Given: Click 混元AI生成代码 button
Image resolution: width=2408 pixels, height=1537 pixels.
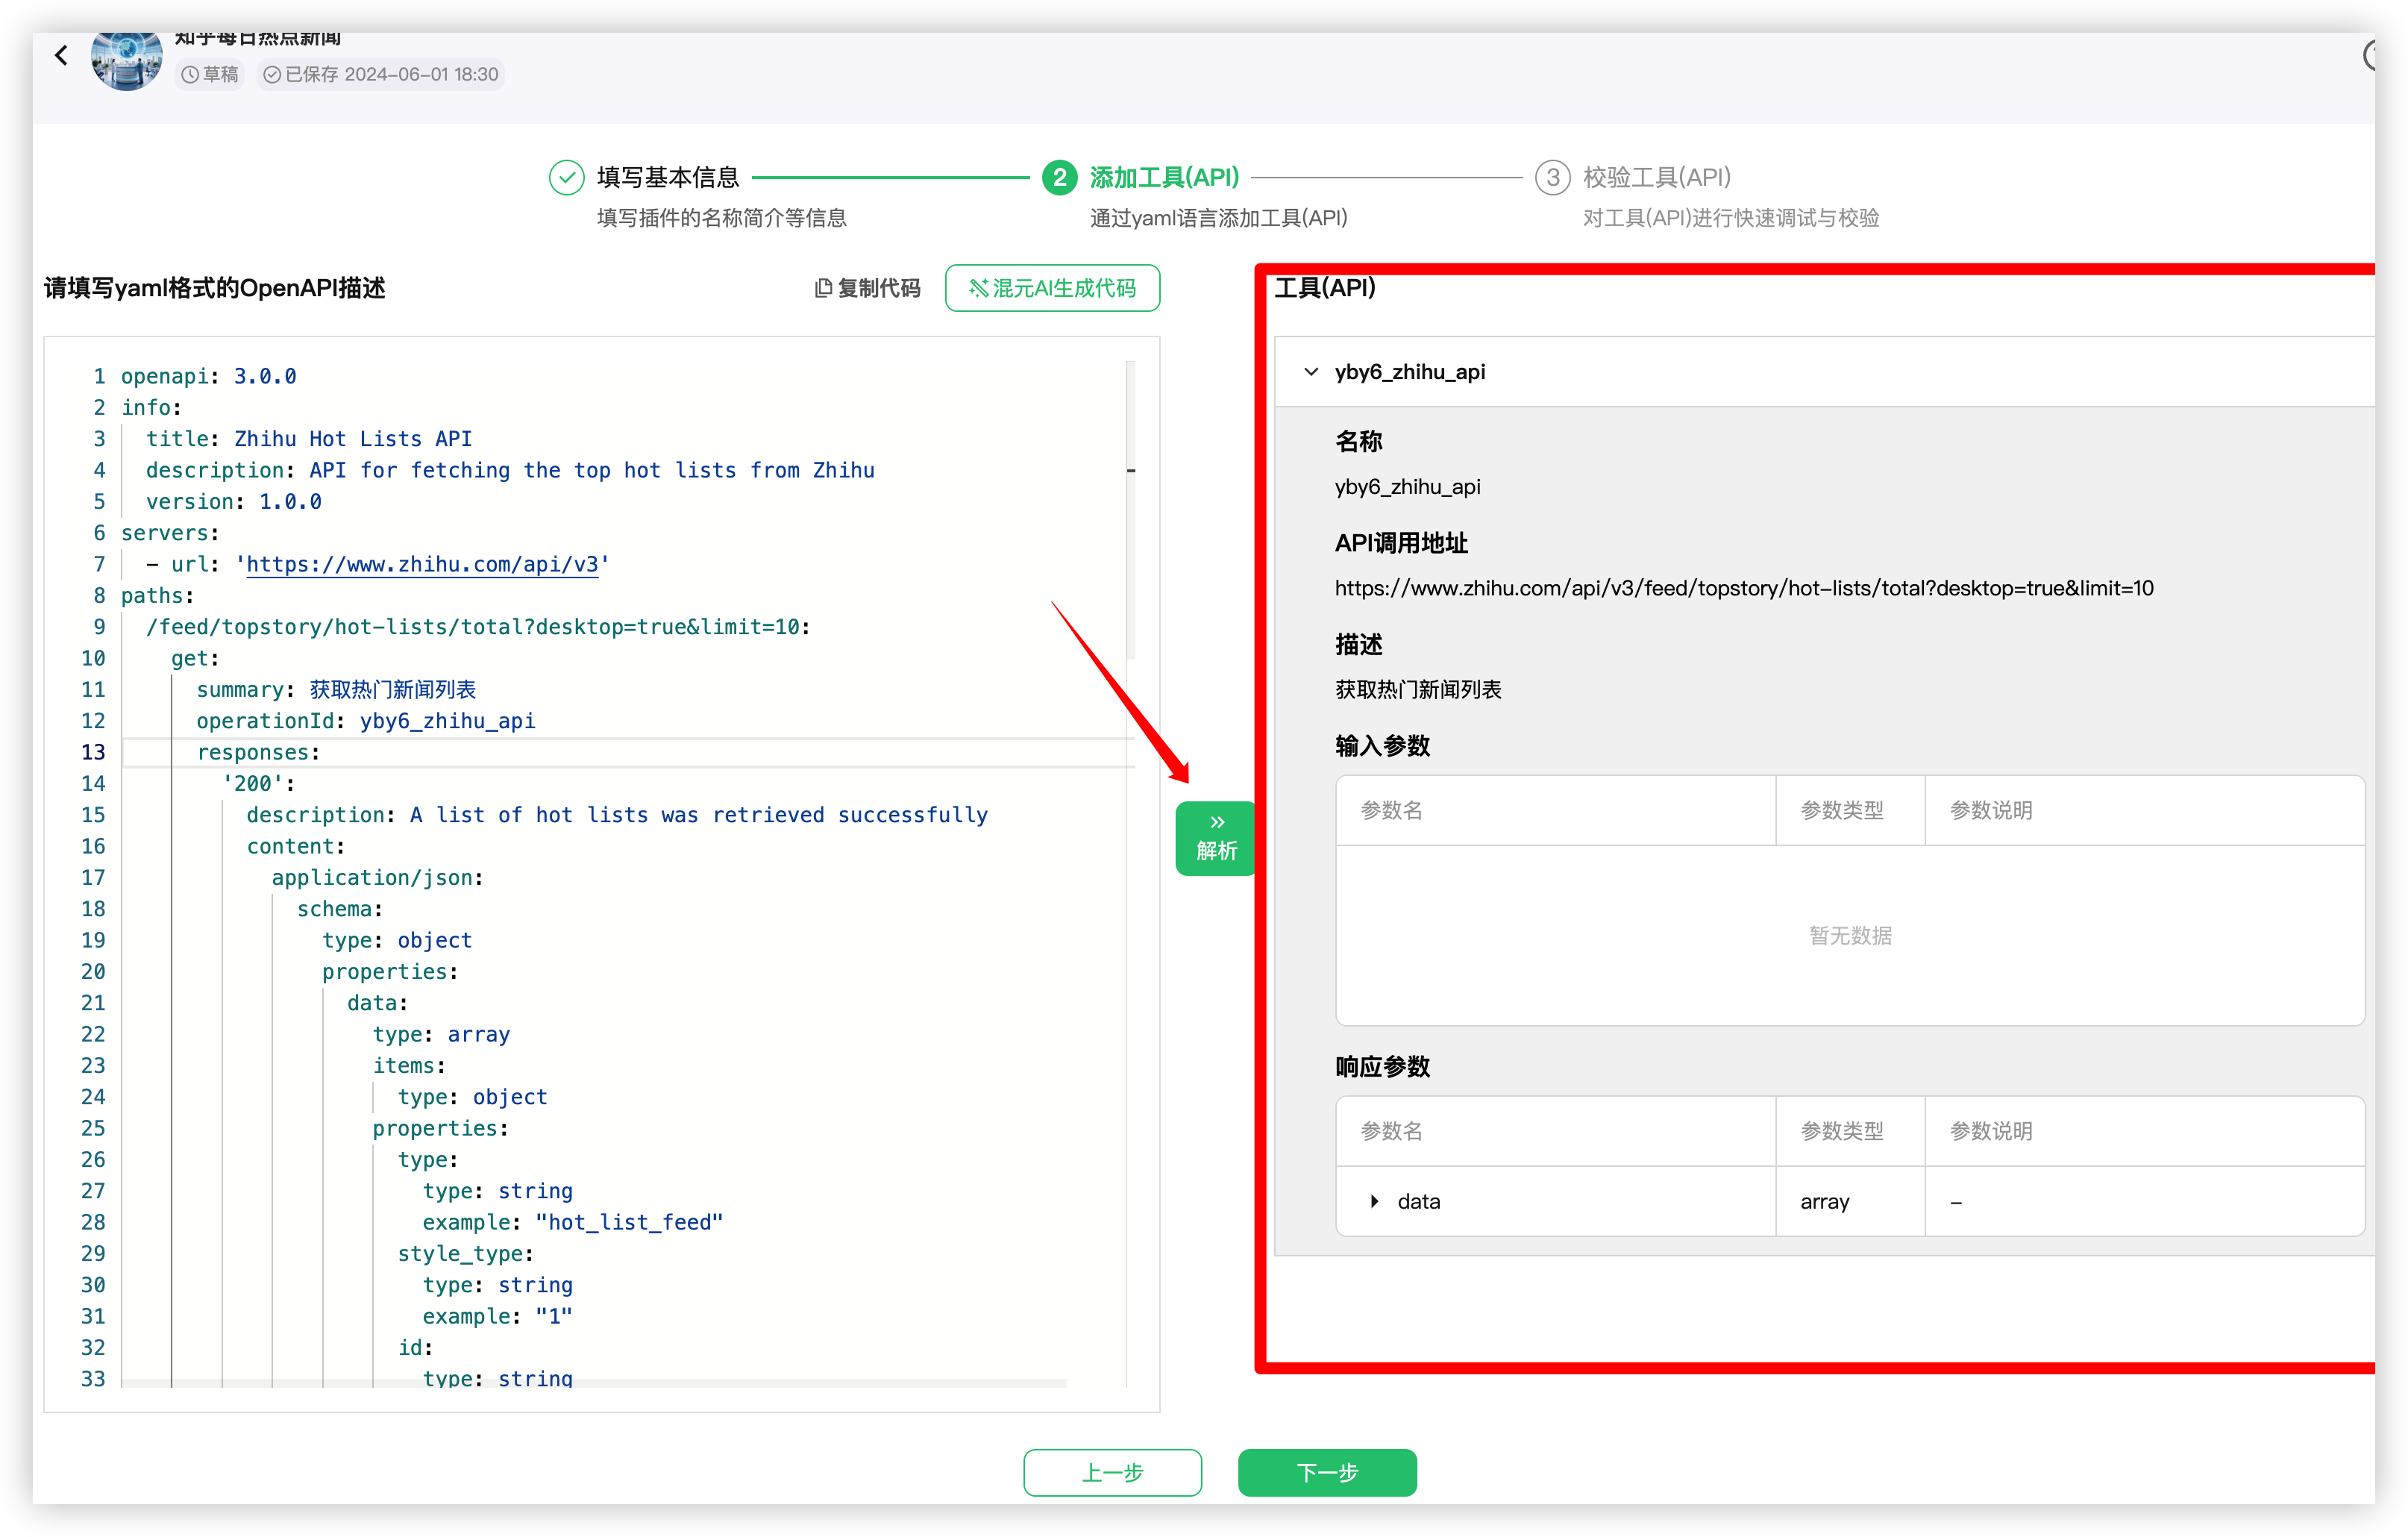Looking at the screenshot, I should tap(1052, 288).
